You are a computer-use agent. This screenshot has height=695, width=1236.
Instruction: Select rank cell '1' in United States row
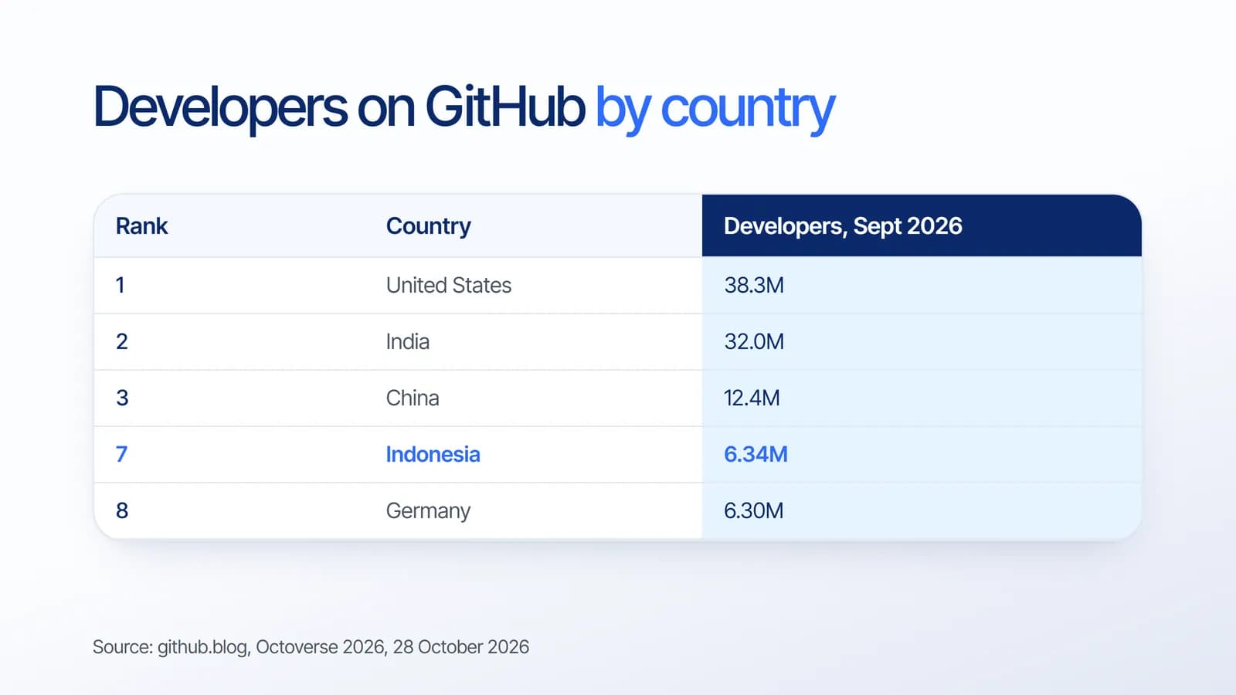coord(120,286)
